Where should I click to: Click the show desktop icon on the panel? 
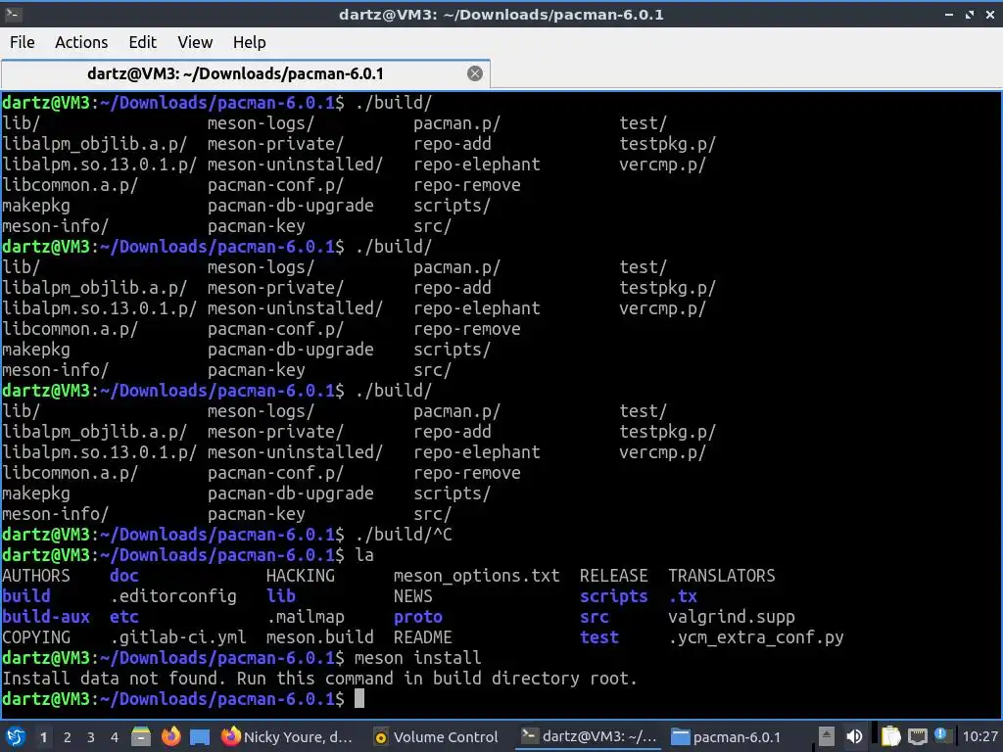coord(200,737)
